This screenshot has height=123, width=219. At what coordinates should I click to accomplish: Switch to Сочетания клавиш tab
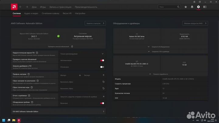(50, 13)
